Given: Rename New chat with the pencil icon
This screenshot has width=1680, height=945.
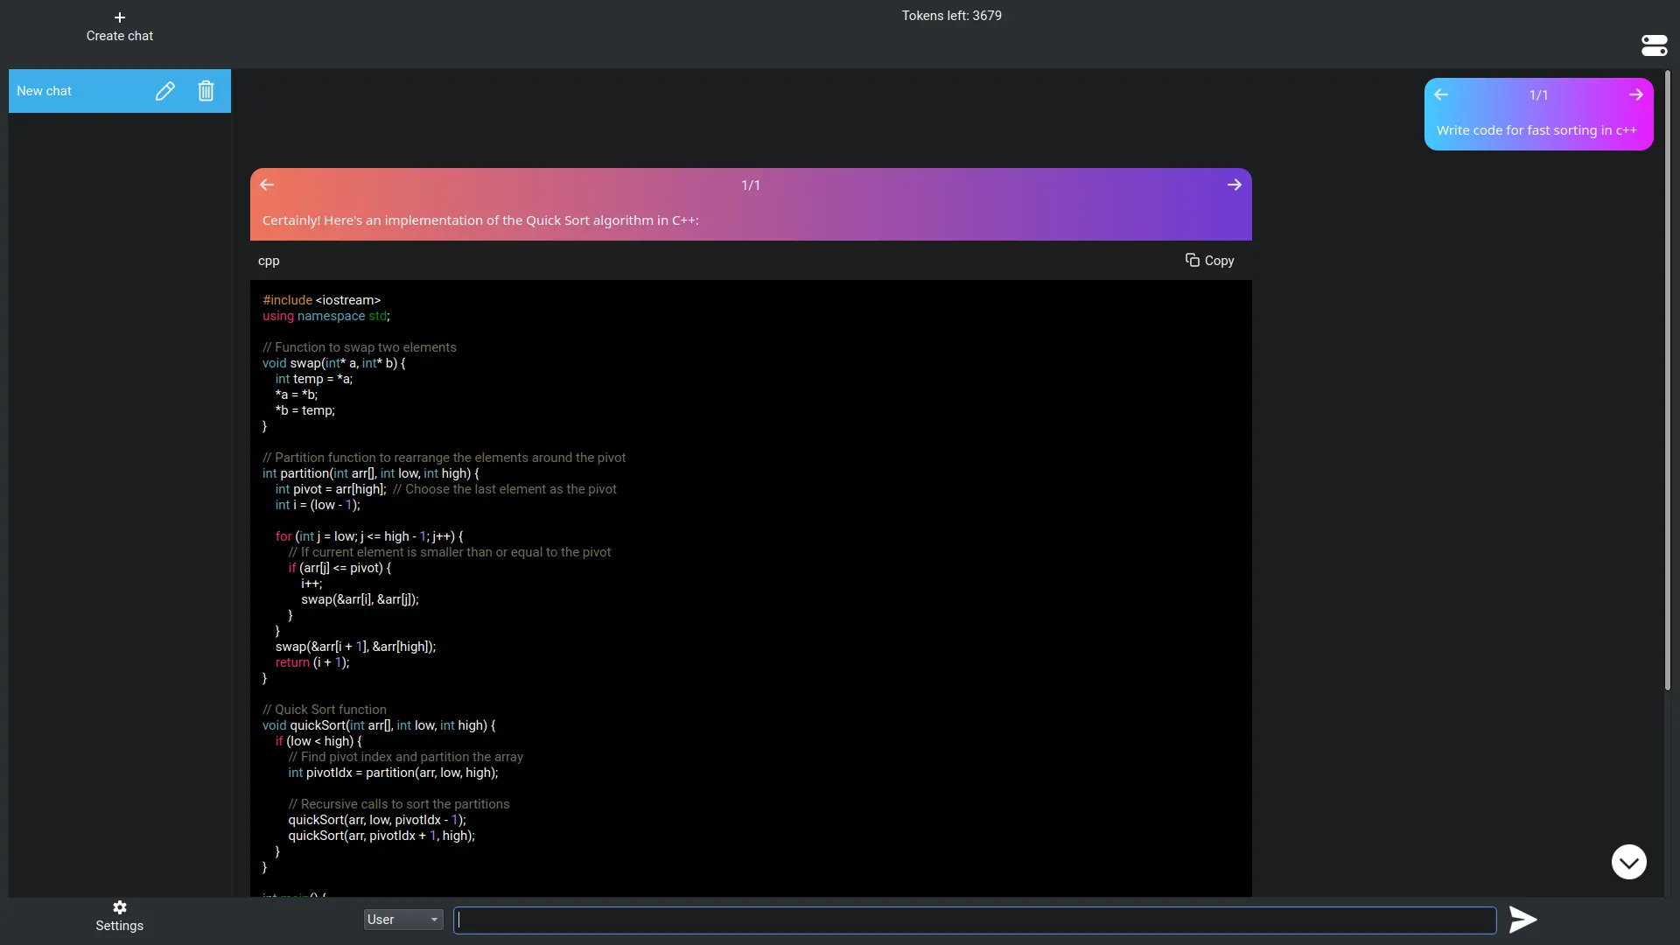Looking at the screenshot, I should coord(165,91).
